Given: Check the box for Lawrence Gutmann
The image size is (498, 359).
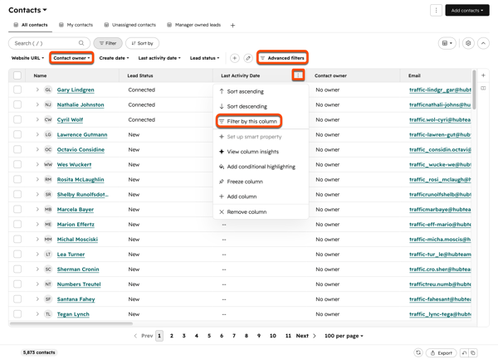Looking at the screenshot, I should 17,134.
